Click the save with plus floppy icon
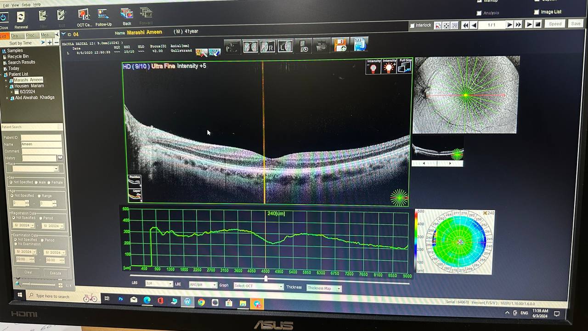This screenshot has width=588, height=331. coord(340,45)
